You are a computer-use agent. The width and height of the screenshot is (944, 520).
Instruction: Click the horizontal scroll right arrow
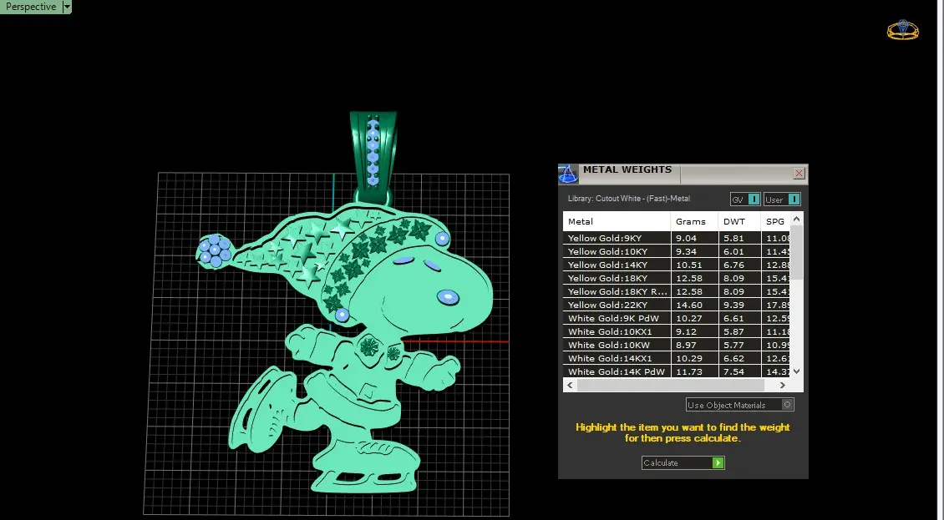pos(782,385)
